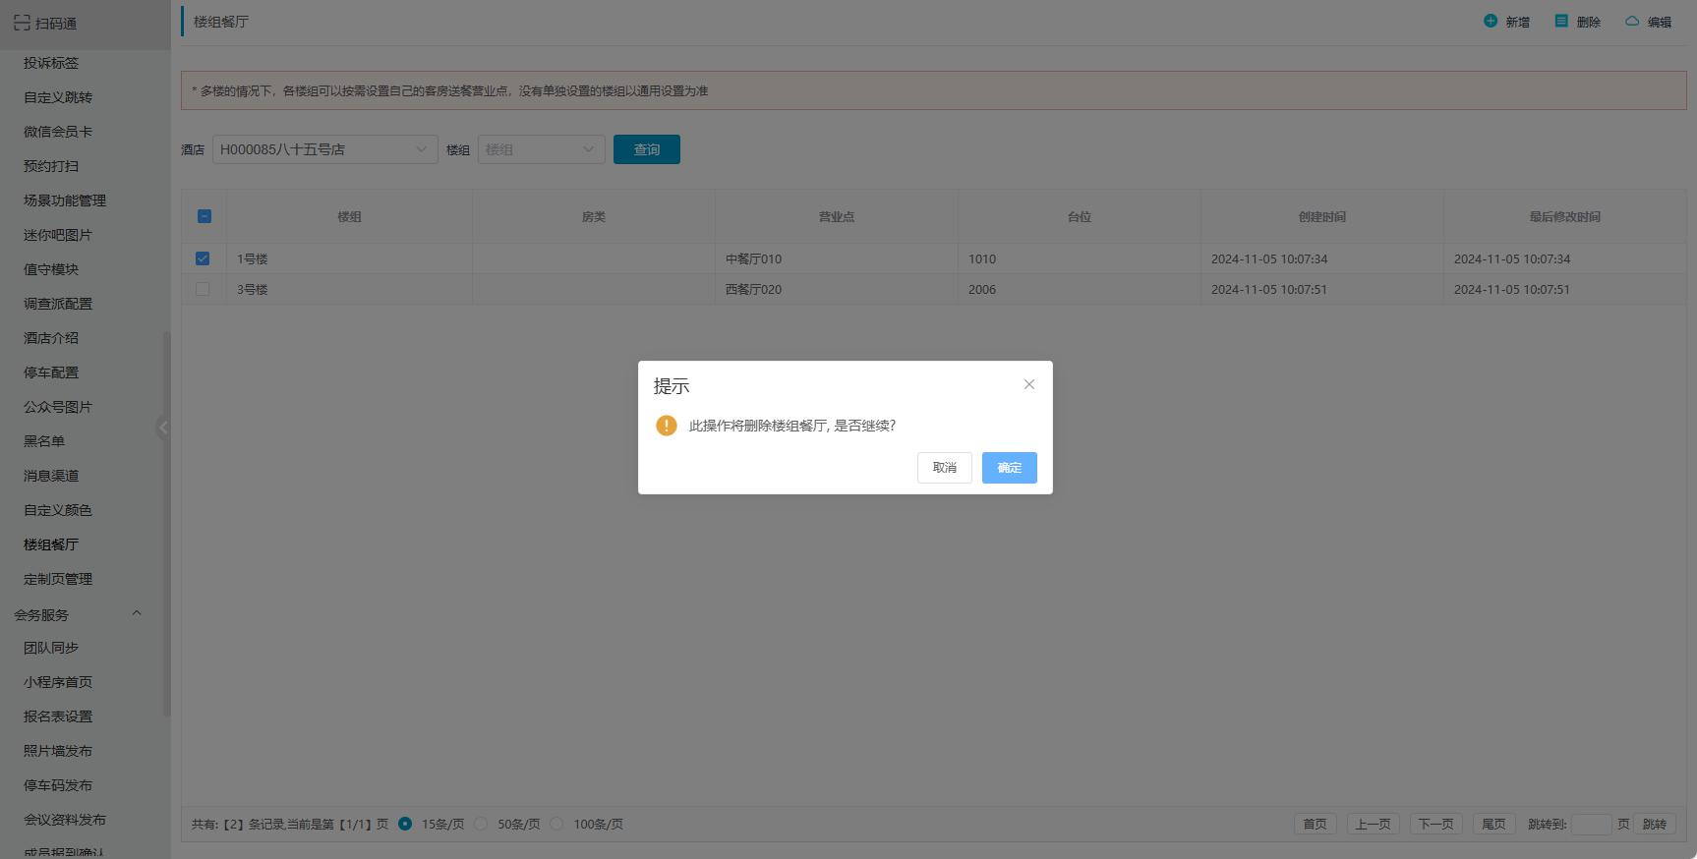Image resolution: width=1697 pixels, height=859 pixels.
Task: Collapse sidebar using the arrow handle
Action: (x=163, y=427)
